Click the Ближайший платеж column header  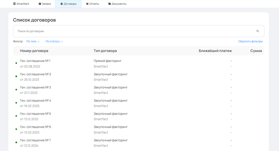tap(215, 51)
